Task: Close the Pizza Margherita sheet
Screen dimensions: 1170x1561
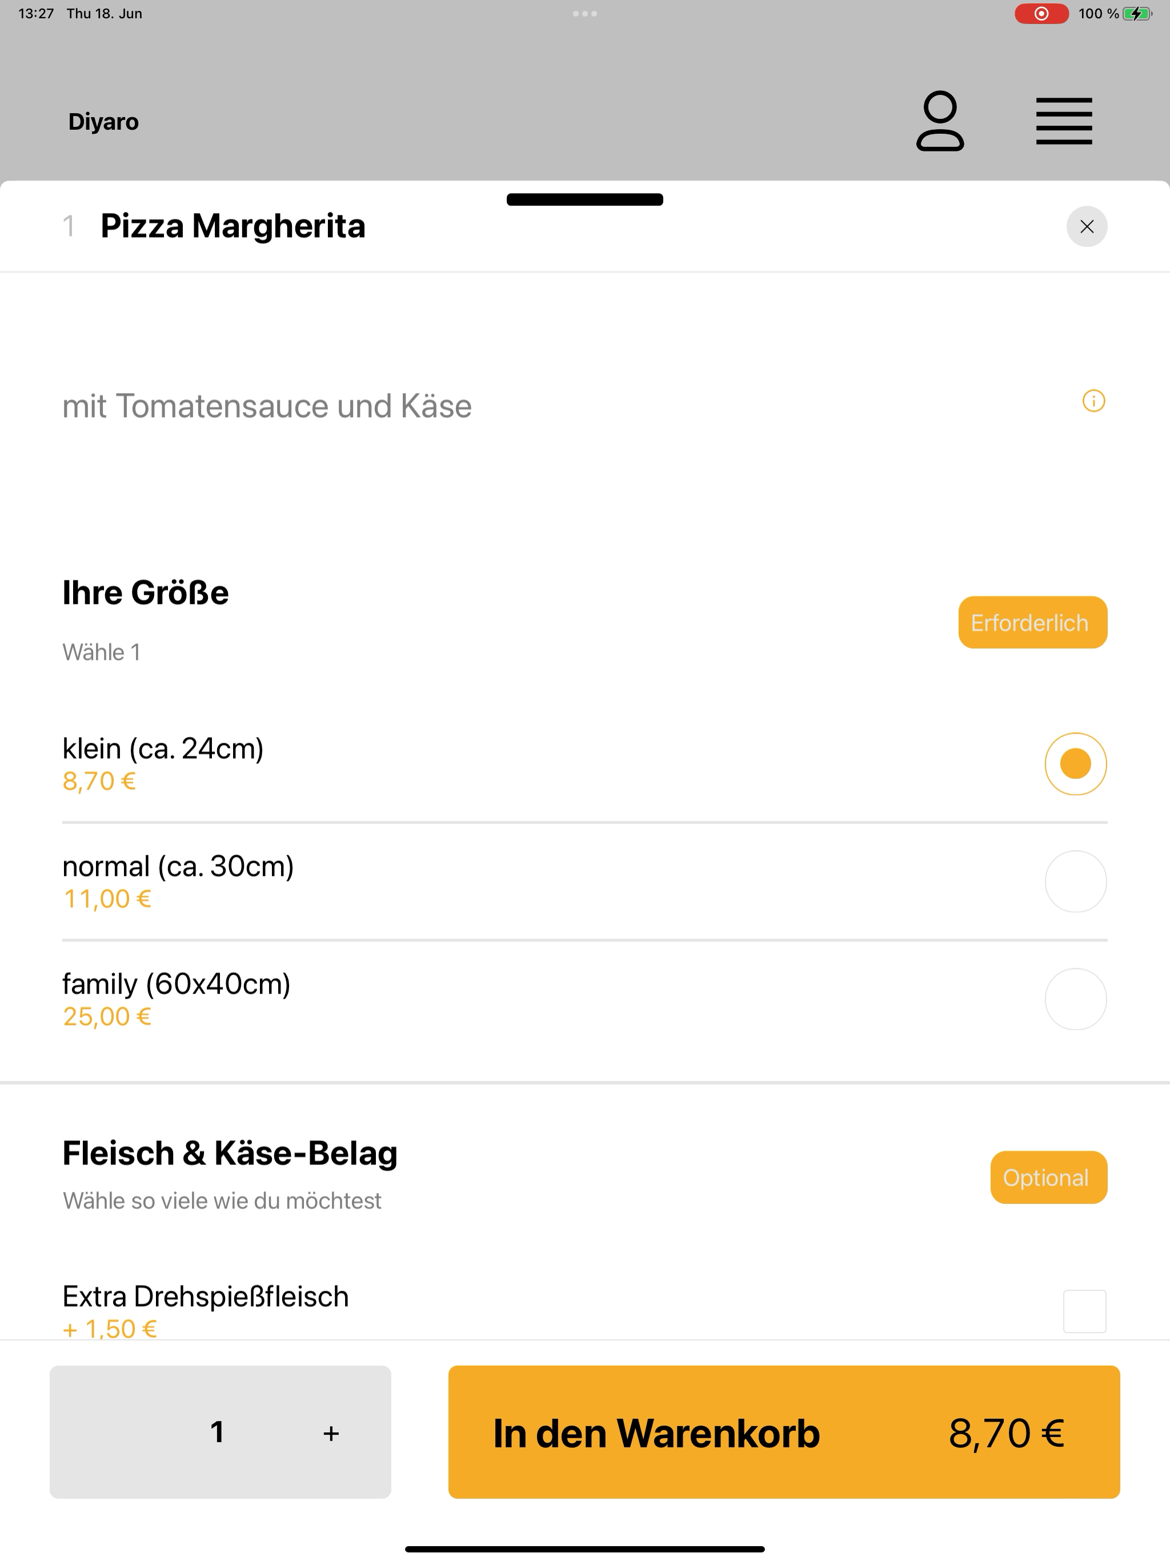Action: (1086, 226)
